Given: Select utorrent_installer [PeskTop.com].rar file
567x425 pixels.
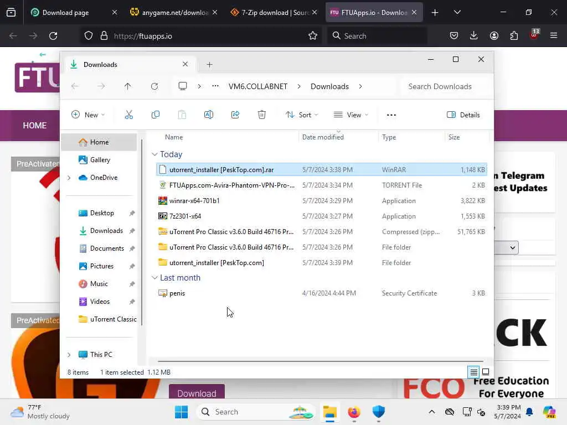Looking at the screenshot, I should [322, 169].
